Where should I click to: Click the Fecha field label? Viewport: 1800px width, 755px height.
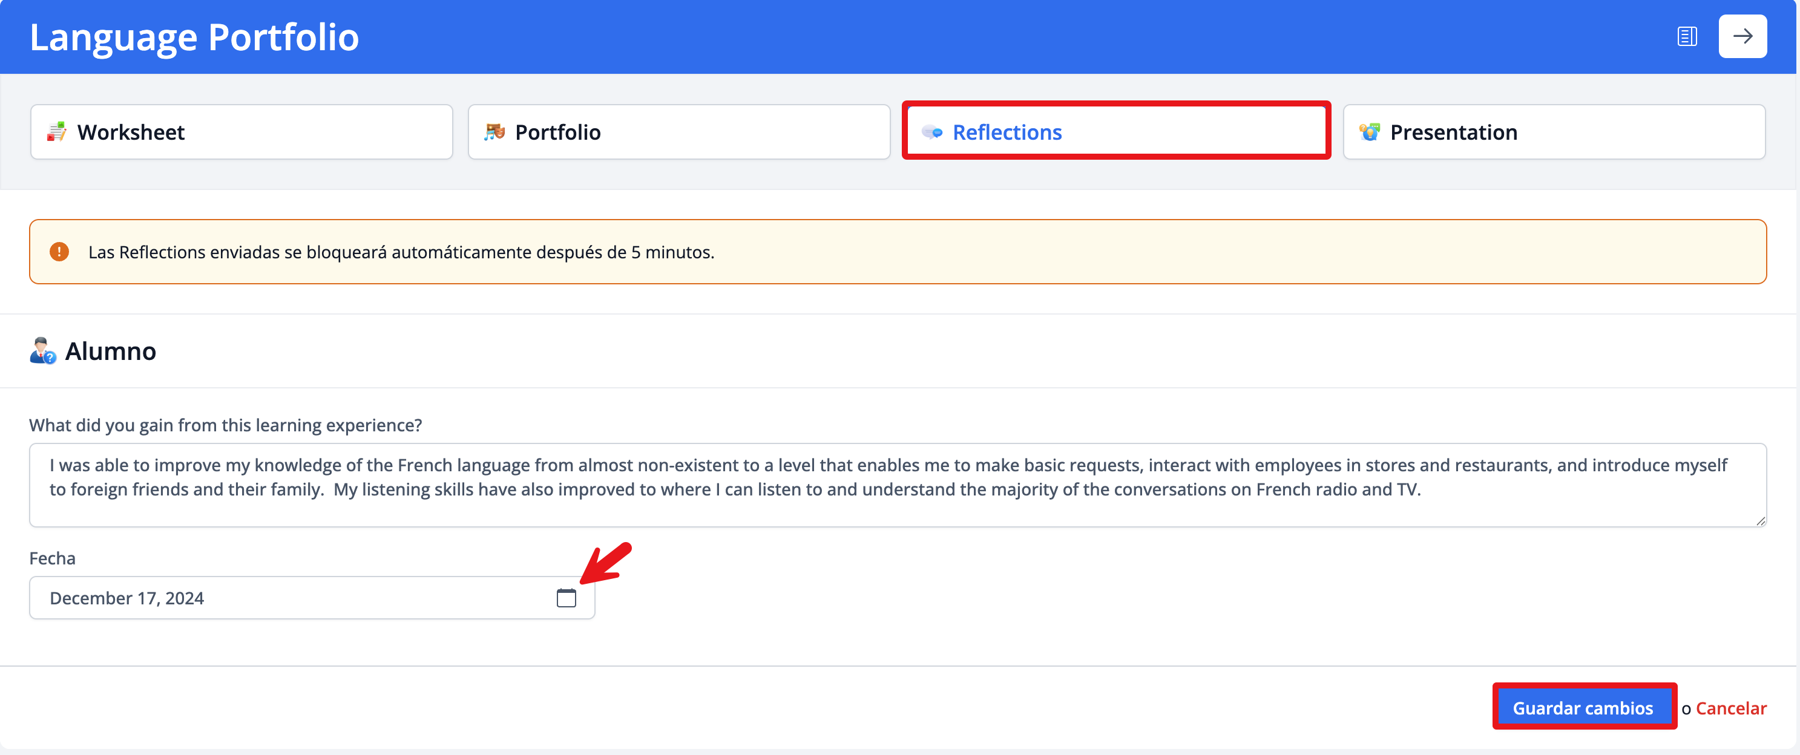tap(53, 558)
